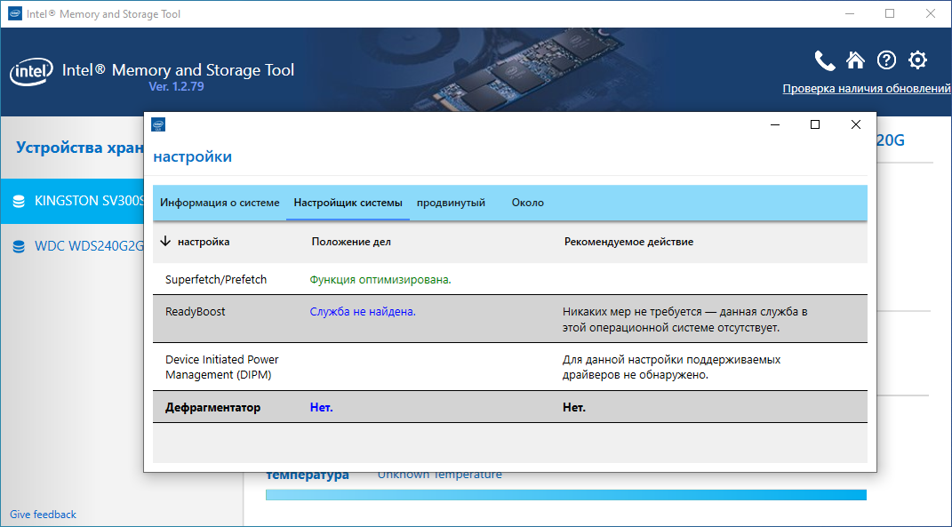Open help question mark icon
952x527 pixels.
coord(886,60)
